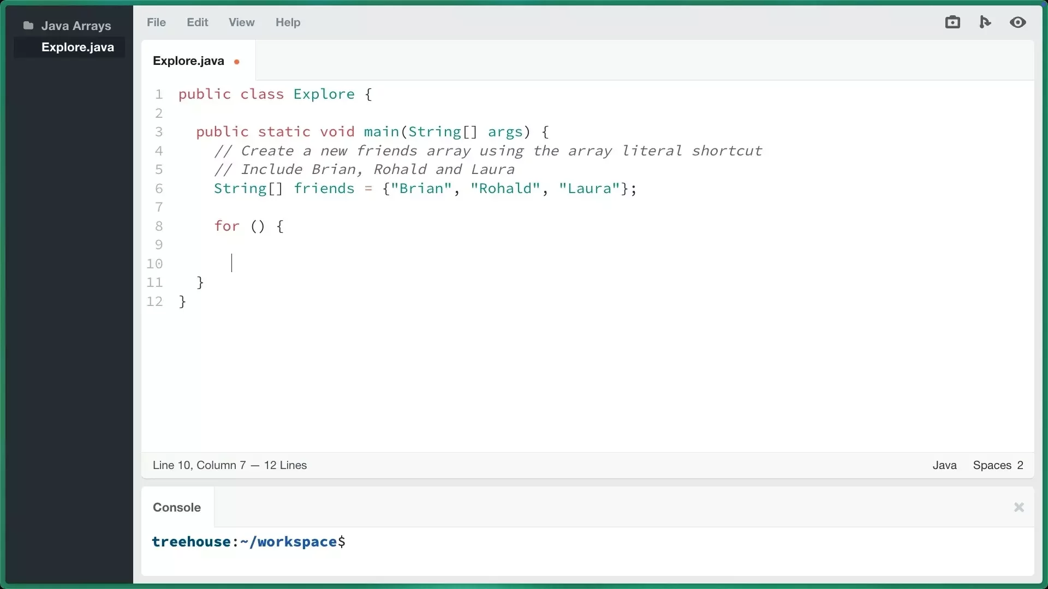The height and width of the screenshot is (589, 1048).
Task: Fork the workspace with the fork icon
Action: click(985, 22)
